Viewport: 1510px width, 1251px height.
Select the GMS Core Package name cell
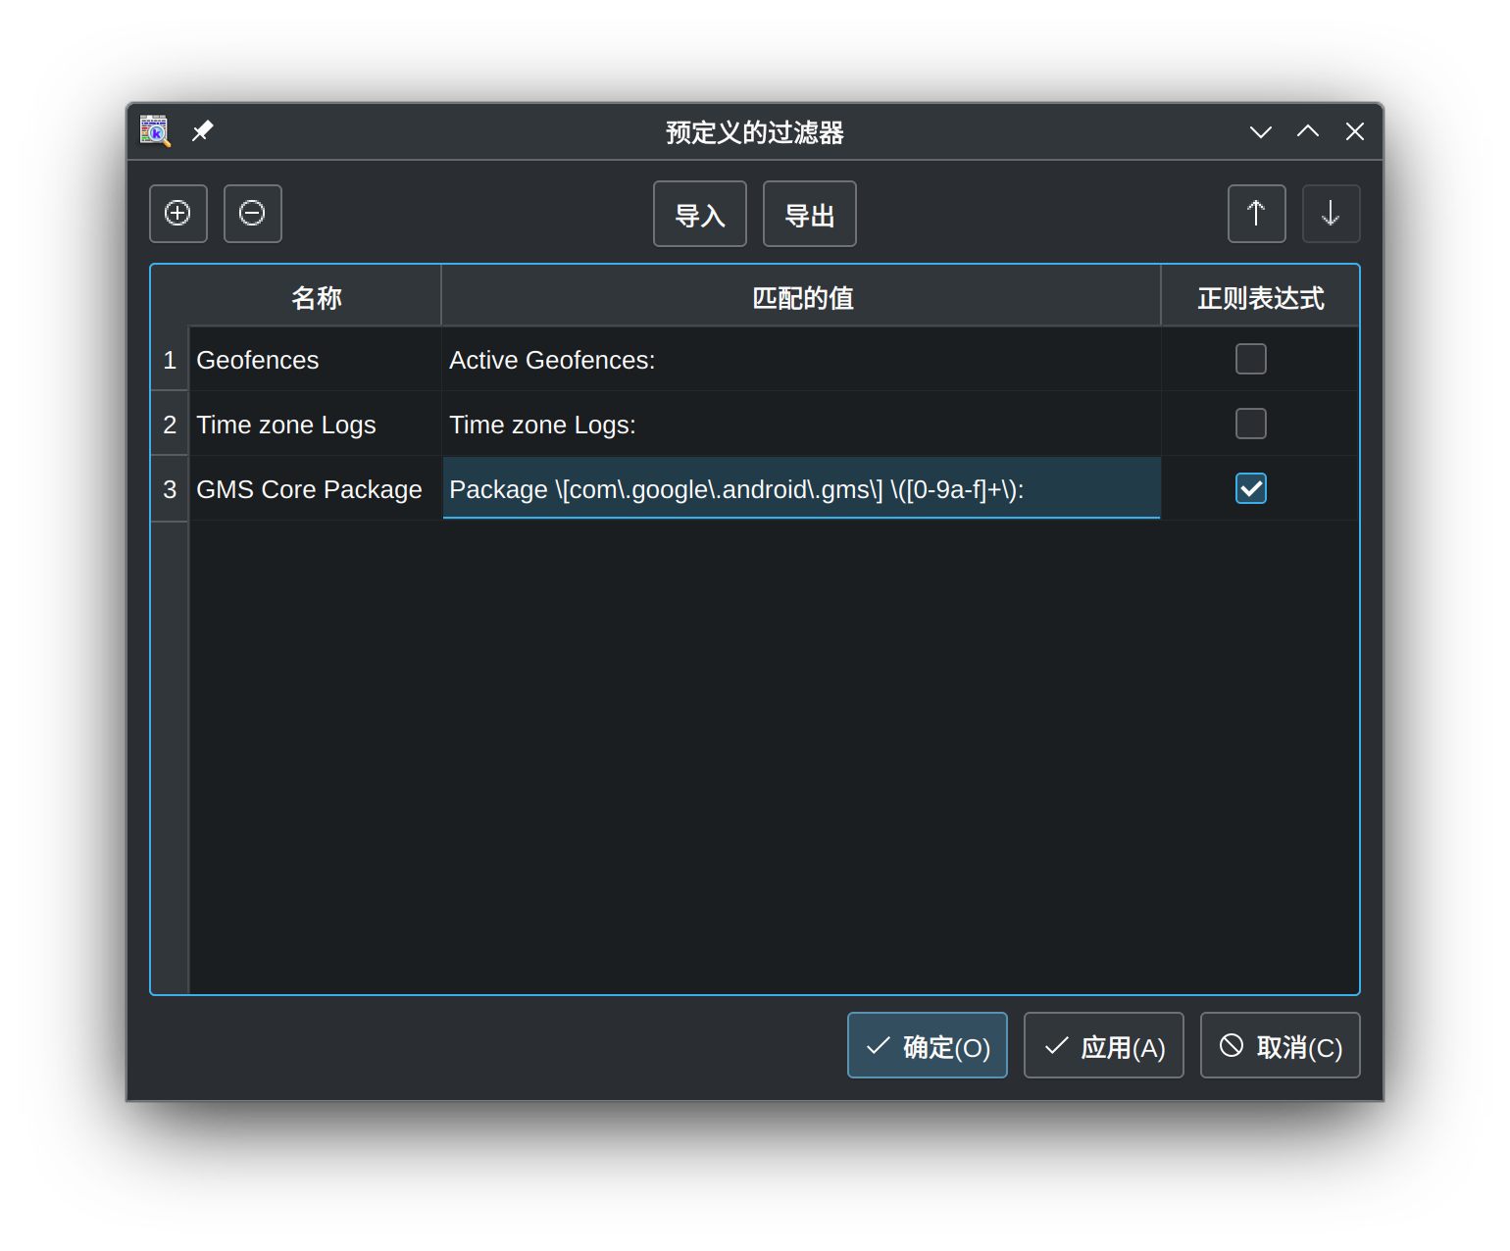pos(316,489)
